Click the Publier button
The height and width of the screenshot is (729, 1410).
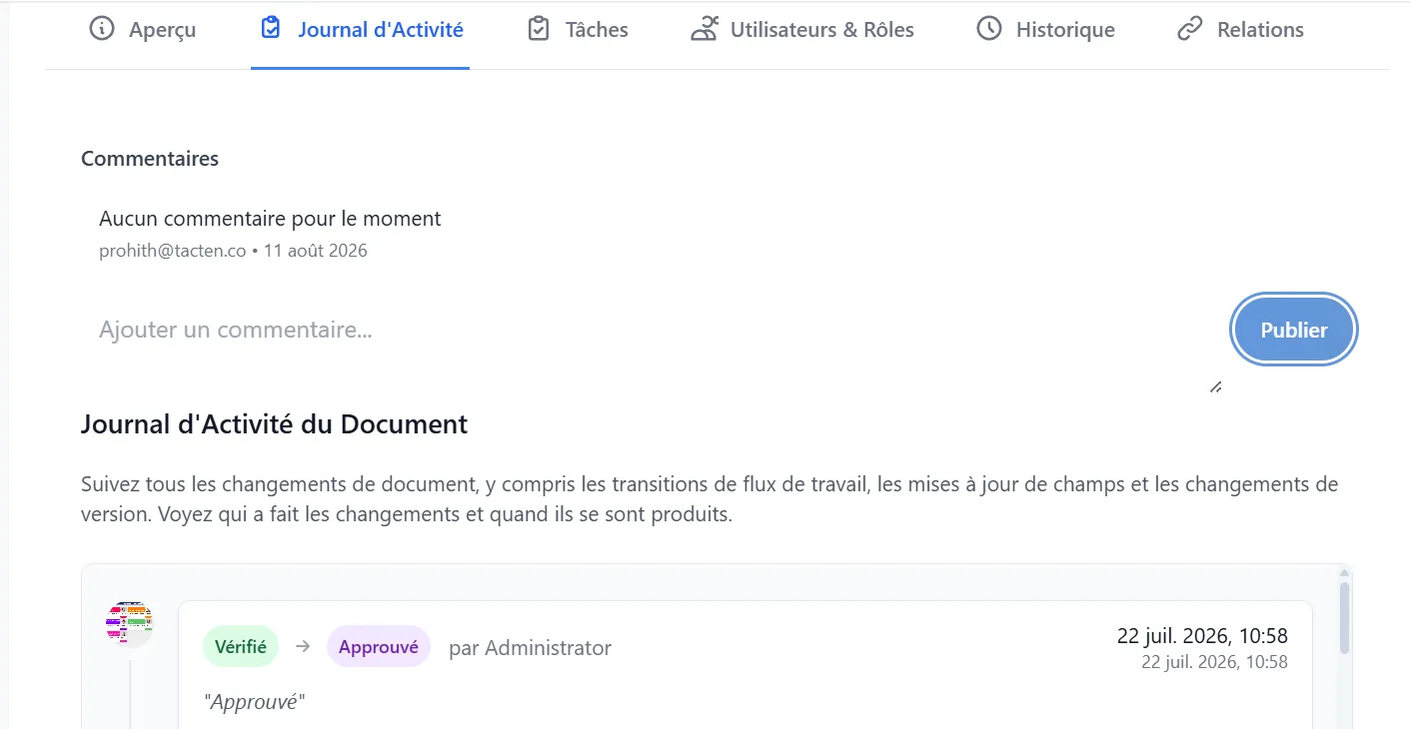[1294, 330]
